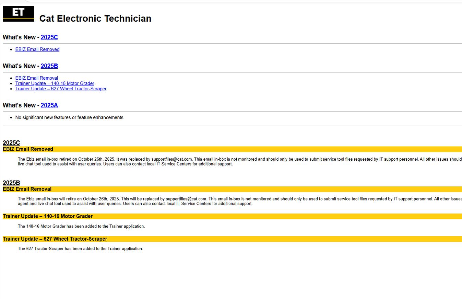Click the ET logo icon
This screenshot has height=299, width=462.
click(x=18, y=13)
